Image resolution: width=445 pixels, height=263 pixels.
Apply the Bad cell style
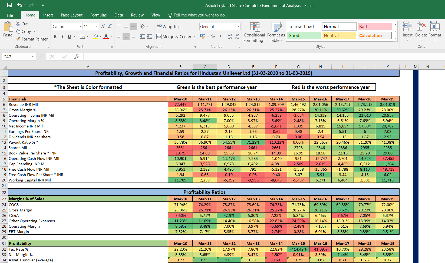[x=375, y=26]
